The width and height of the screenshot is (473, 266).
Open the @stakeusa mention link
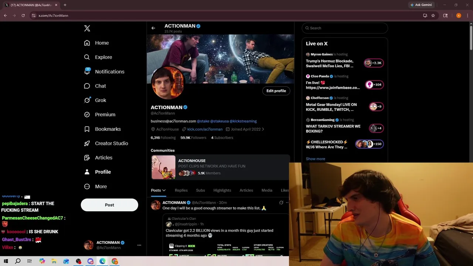point(219,121)
